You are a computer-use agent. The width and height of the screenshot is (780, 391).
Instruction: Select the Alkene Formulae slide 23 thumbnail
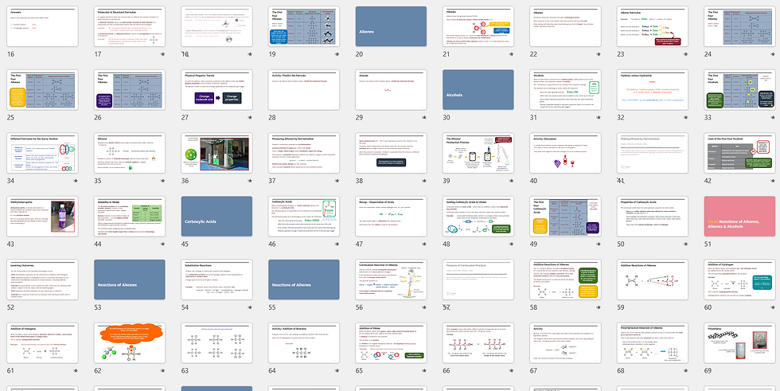click(653, 27)
